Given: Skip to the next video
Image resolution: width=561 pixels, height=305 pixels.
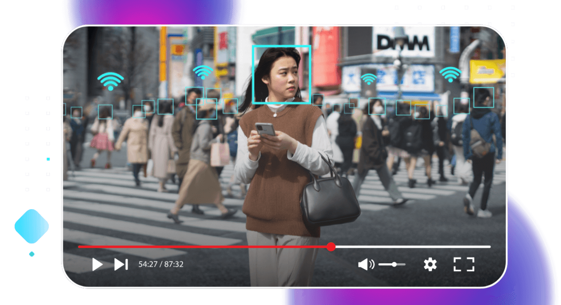Looking at the screenshot, I should tap(121, 264).
